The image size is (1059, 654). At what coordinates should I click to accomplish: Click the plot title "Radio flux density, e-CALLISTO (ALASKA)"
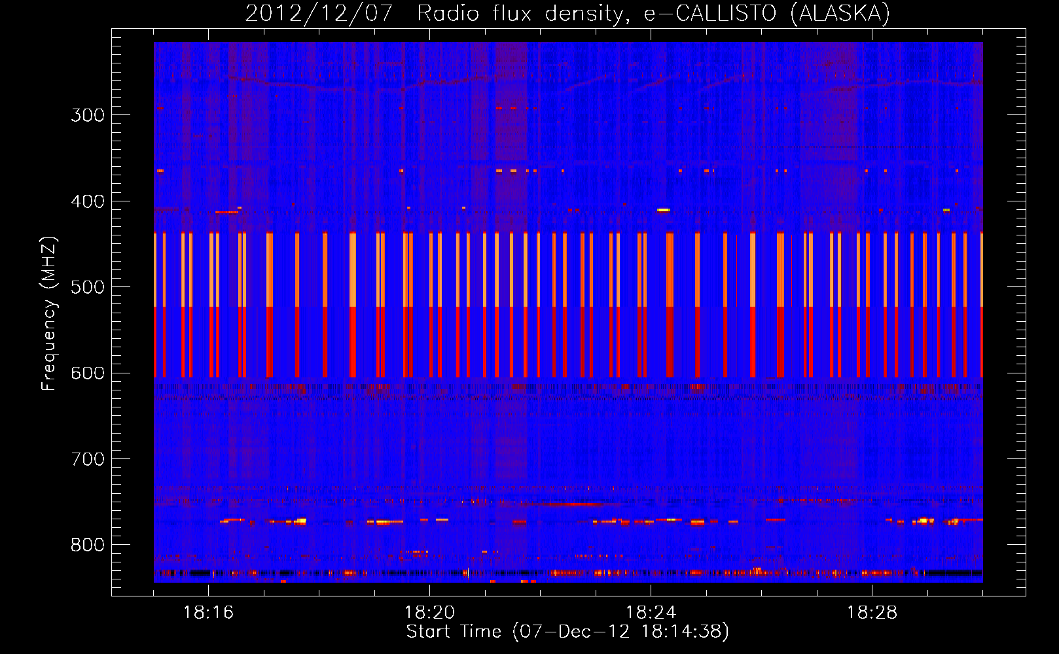(653, 14)
